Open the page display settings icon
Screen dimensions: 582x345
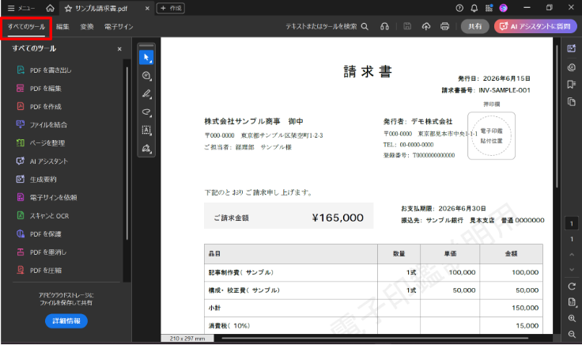tap(572, 302)
